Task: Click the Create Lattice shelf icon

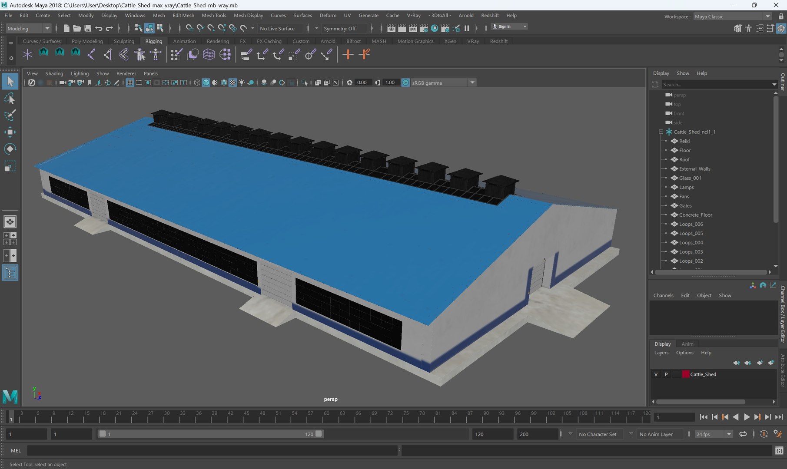Action: click(209, 54)
